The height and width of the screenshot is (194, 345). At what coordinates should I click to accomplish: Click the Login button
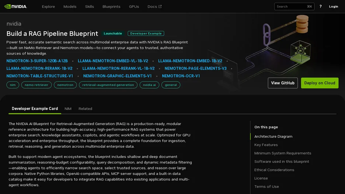[334, 7]
